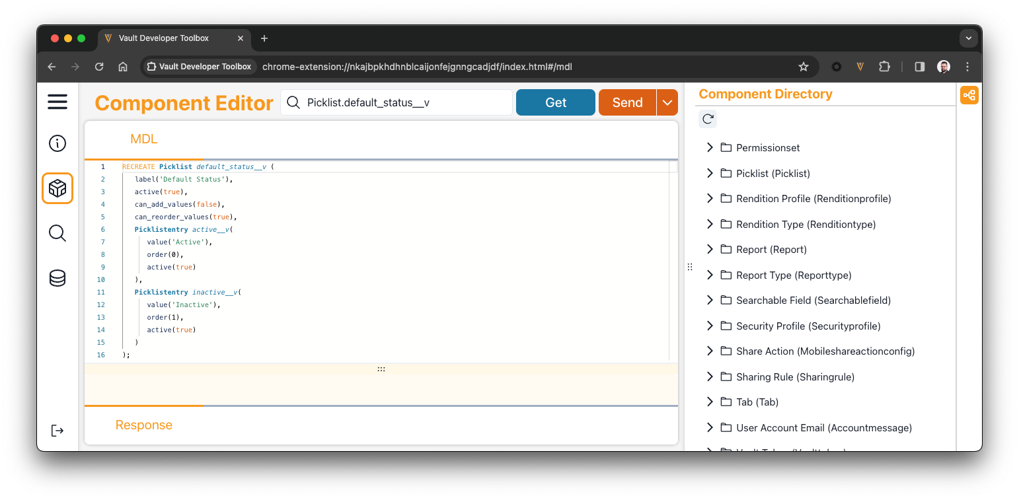Select the Component Editor cube icon
Image resolution: width=1019 pixels, height=500 pixels.
click(x=57, y=189)
